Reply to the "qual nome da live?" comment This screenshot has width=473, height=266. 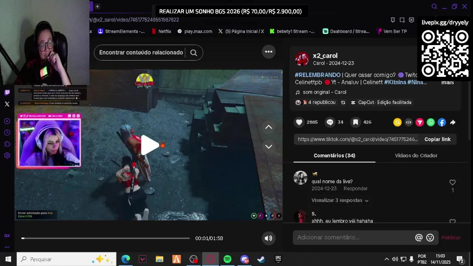(355, 188)
